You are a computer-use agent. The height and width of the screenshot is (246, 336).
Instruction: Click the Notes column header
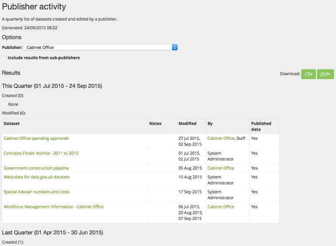click(x=156, y=123)
